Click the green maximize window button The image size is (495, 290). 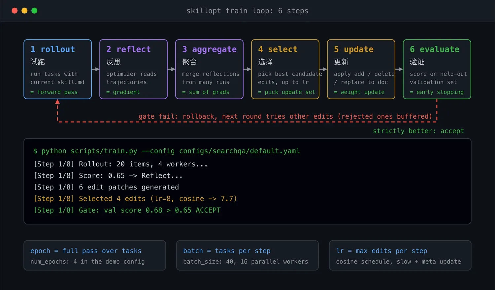point(34,11)
